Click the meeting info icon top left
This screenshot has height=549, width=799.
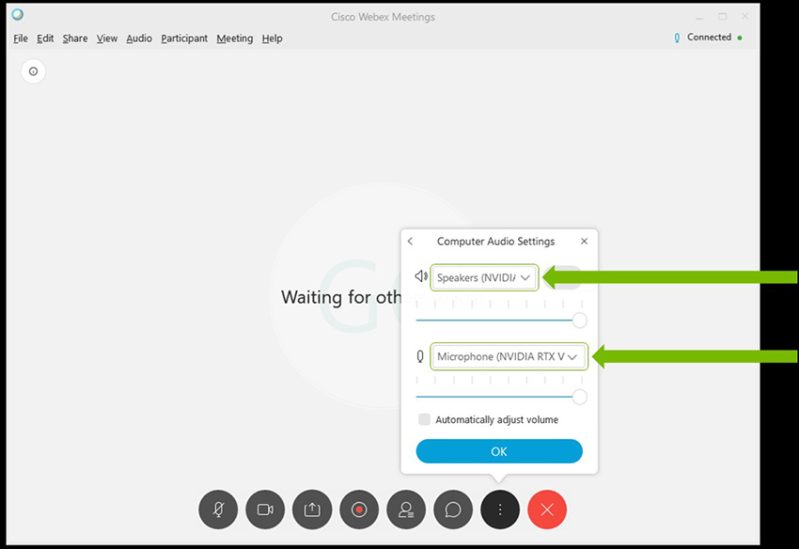(33, 71)
